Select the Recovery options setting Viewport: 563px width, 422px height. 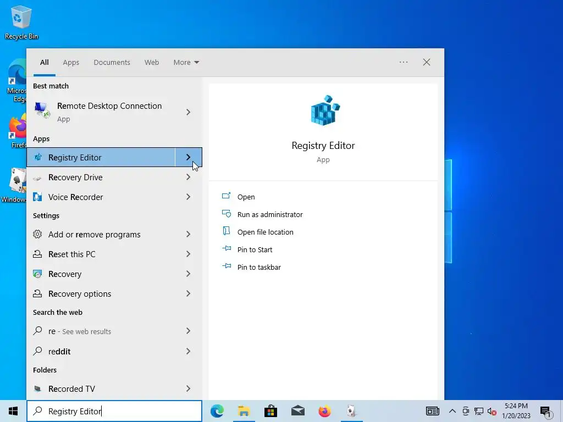point(114,293)
